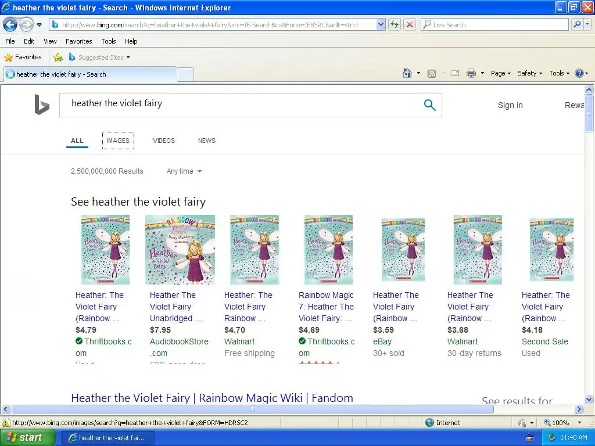Click the Internet security zone globe icon
Image resolution: width=595 pixels, height=446 pixels.
429,423
